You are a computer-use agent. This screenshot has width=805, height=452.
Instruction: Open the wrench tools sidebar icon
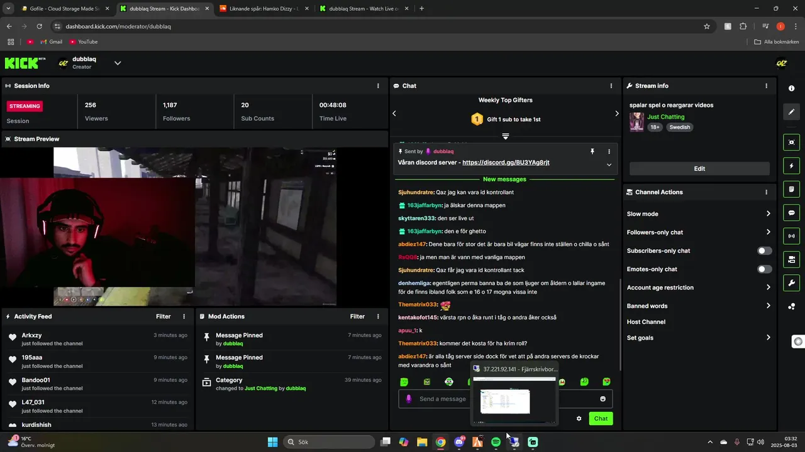(x=792, y=282)
